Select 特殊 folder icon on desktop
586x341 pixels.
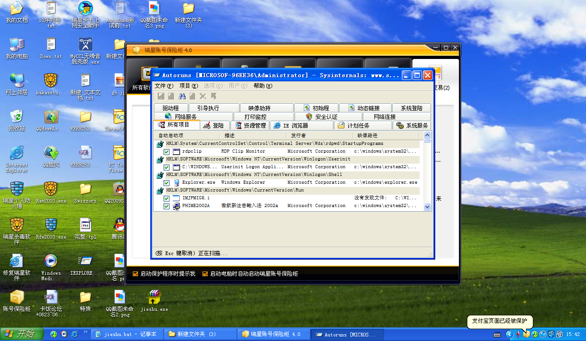point(85,301)
